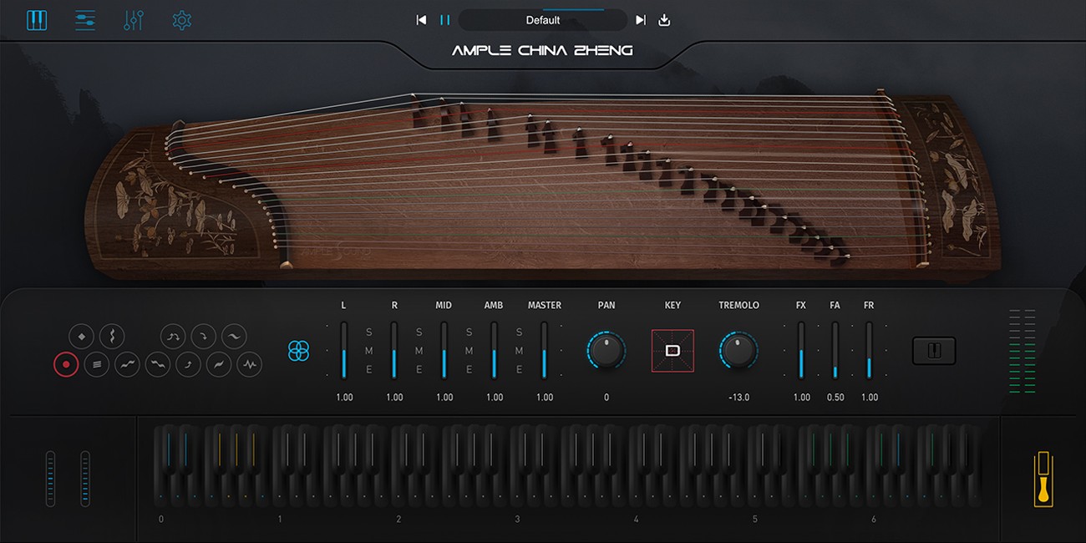Viewport: 1086px width, 543px height.
Task: Adjust the L mic volume fader
Action: [x=344, y=350]
